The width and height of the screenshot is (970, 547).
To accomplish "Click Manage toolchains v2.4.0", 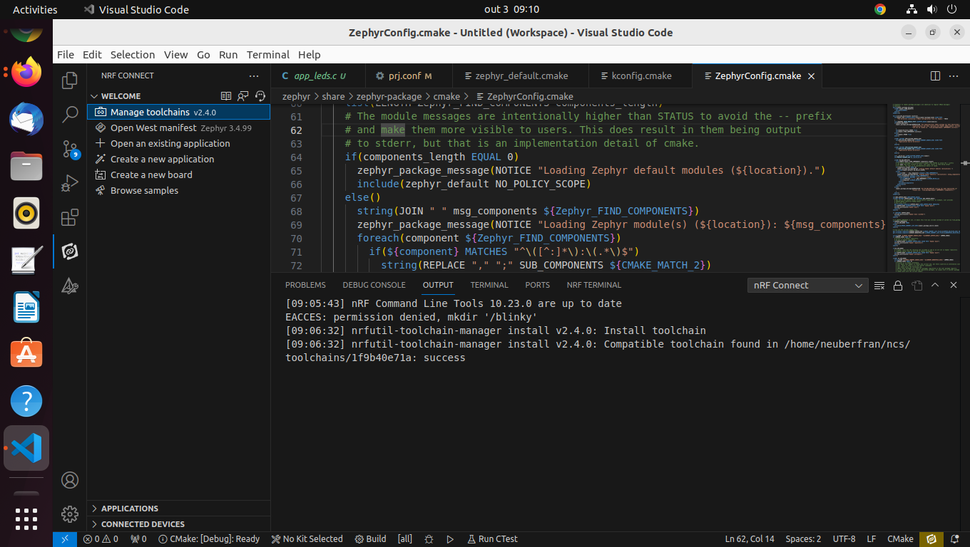I will pos(178,112).
